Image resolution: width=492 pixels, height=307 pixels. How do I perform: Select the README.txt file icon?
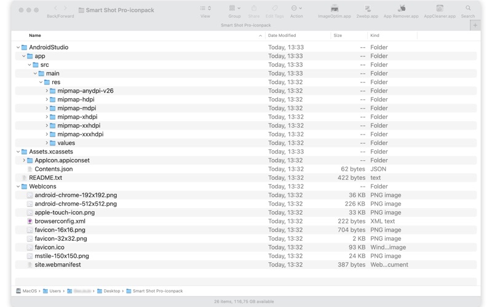tap(24, 178)
